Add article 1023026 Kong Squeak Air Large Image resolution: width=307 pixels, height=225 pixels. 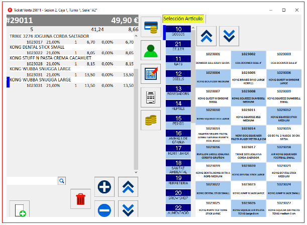tap(248, 208)
